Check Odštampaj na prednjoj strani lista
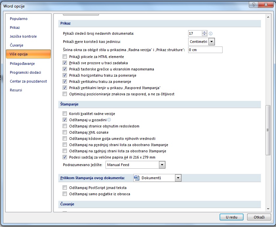The width and height of the screenshot is (276, 227). coord(65,145)
